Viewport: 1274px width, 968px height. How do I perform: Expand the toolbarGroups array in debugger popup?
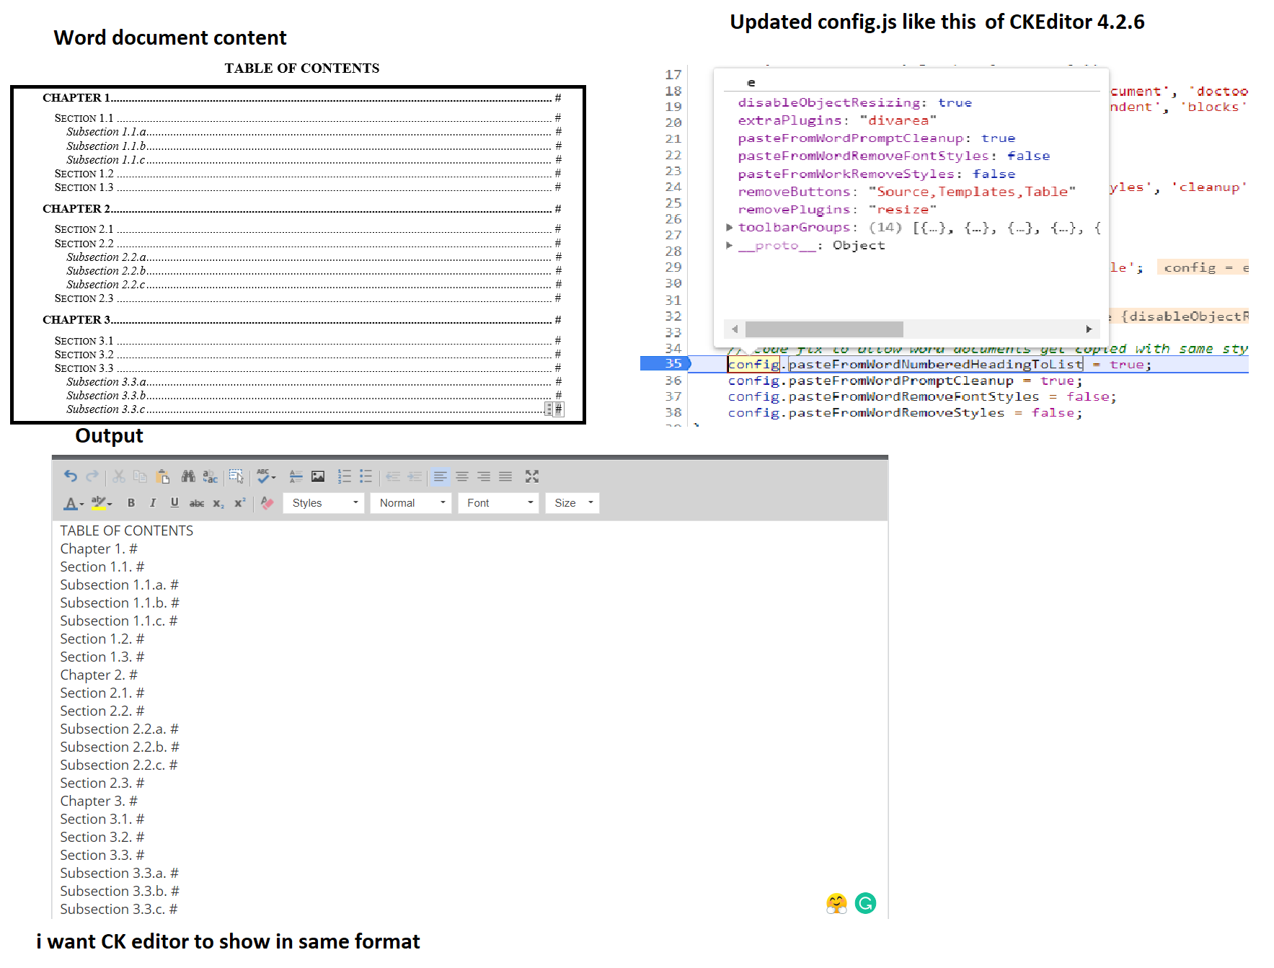pyautogui.click(x=730, y=227)
